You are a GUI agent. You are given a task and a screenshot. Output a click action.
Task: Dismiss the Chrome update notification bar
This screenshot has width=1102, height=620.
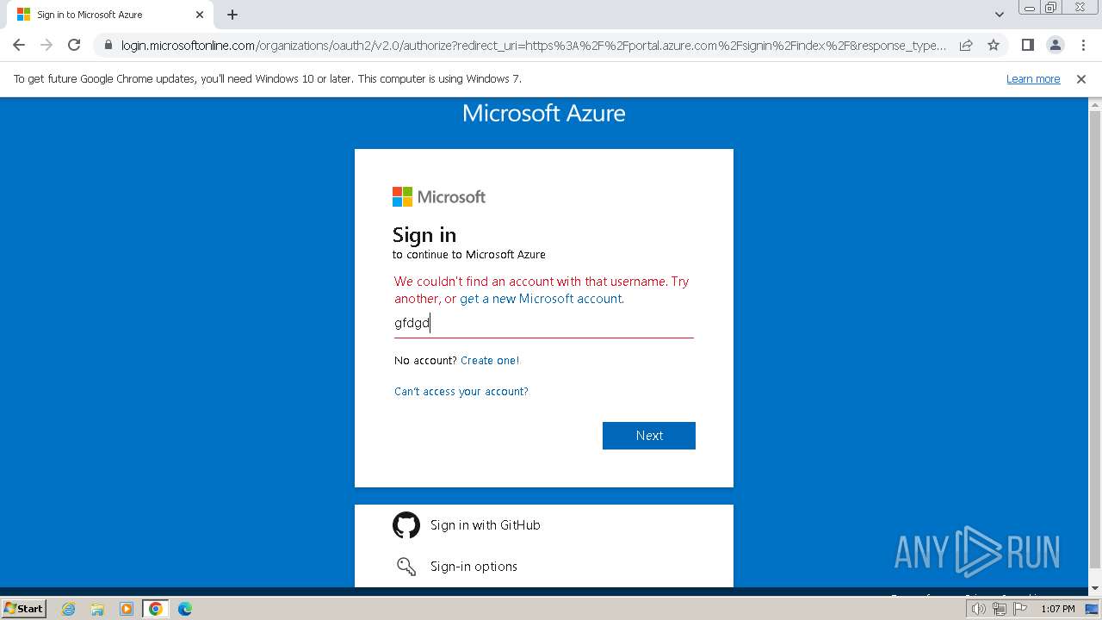click(x=1081, y=78)
